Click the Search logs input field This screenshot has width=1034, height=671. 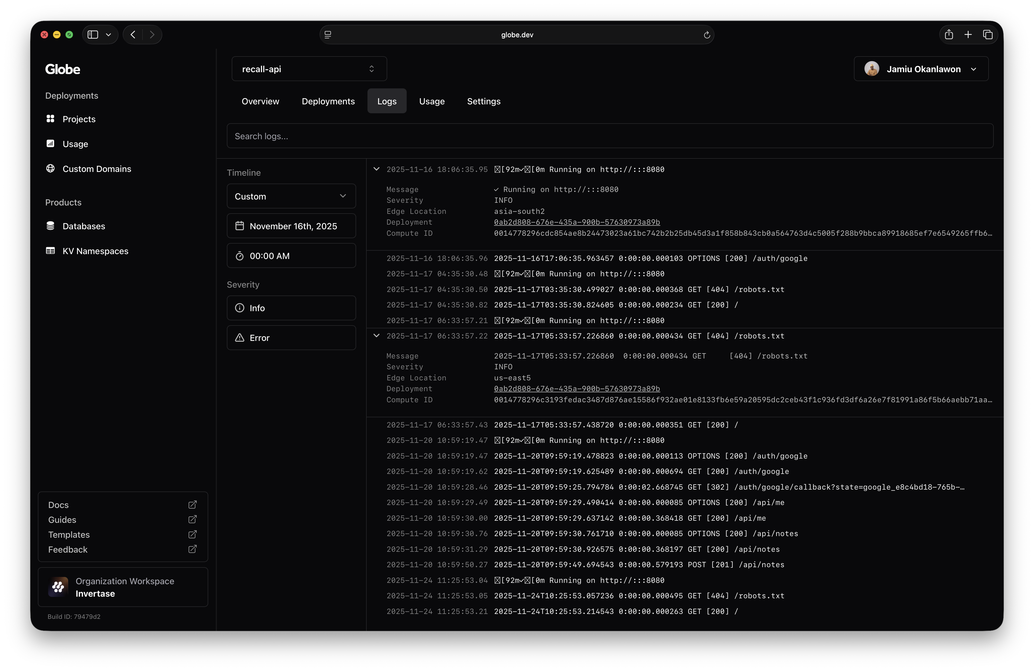pos(609,136)
